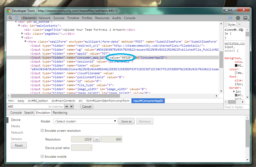Screen dimensions: 256x167
Task: Click background color swatch #1
Action: pos(236,65)
